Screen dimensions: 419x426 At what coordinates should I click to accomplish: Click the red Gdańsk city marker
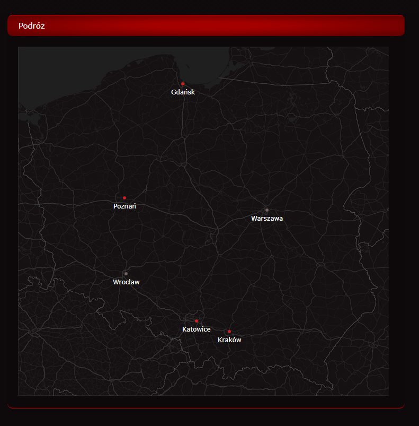click(x=183, y=84)
